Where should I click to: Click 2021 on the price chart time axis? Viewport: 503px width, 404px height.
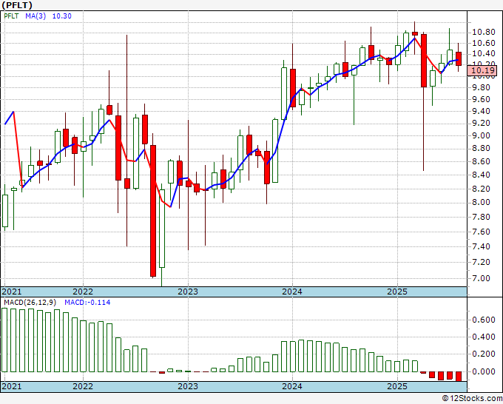click(12, 292)
